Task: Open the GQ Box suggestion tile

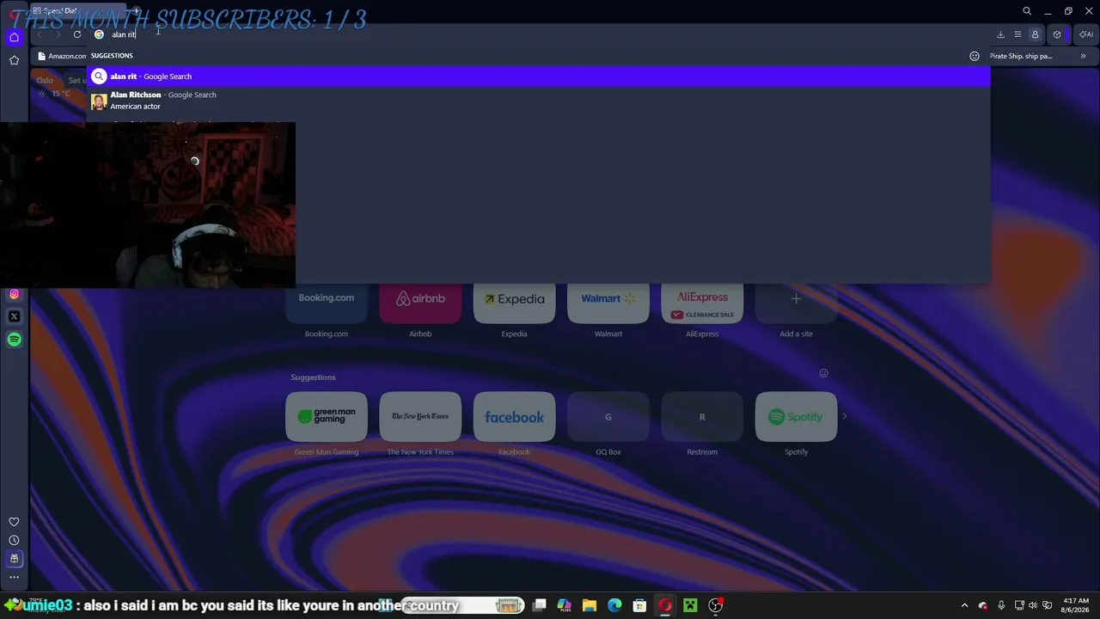Action: tap(608, 417)
